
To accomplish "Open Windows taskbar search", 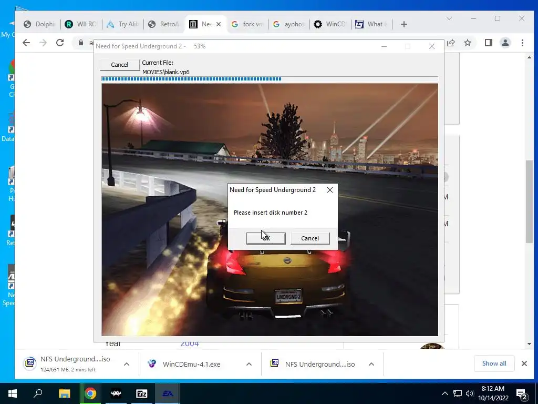I will 38,393.
